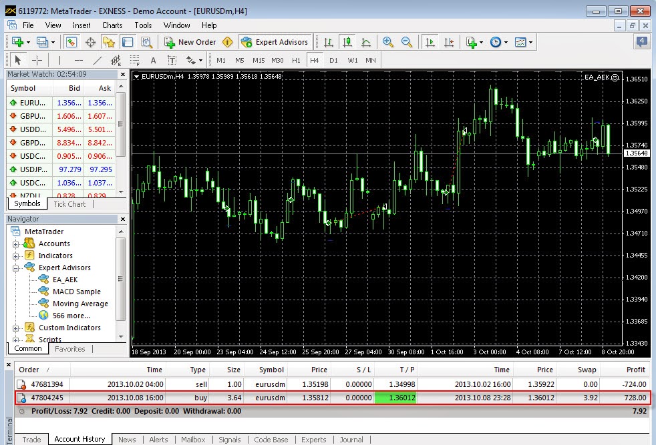Enable chart auto scroll
The height and width of the screenshot is (445, 656).
[430, 42]
